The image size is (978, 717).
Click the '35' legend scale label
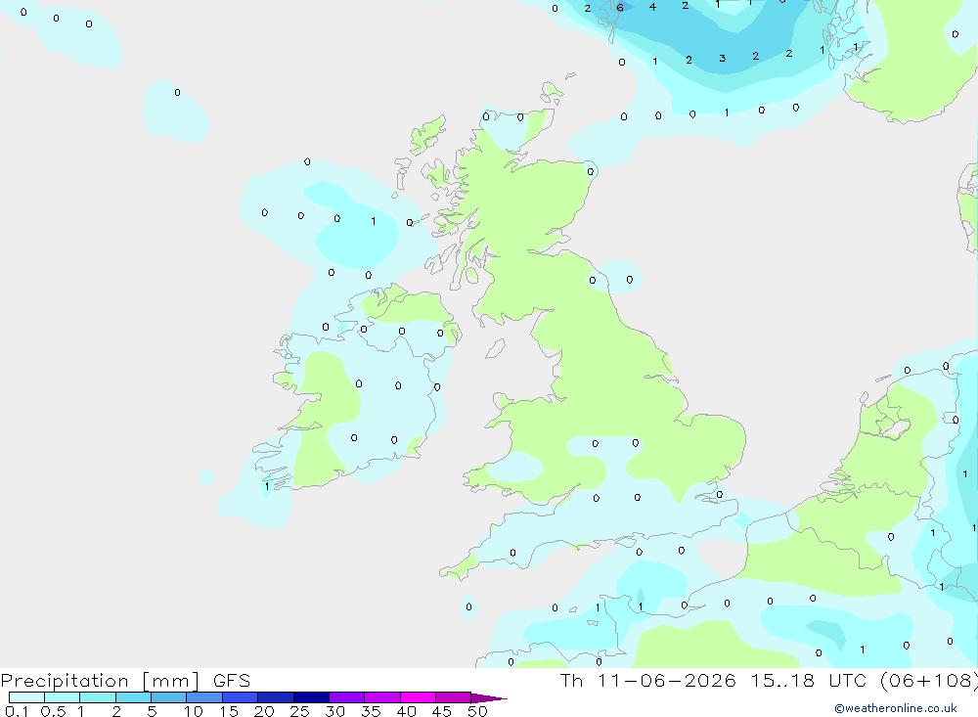pos(371,711)
